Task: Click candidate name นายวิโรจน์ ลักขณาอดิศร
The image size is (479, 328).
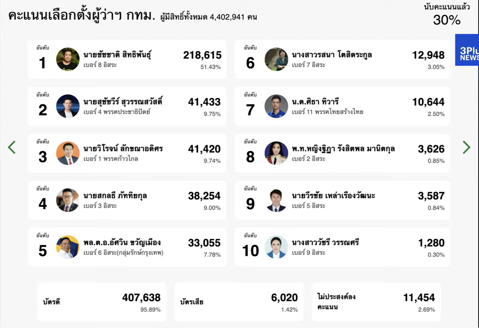Action: 123,149
